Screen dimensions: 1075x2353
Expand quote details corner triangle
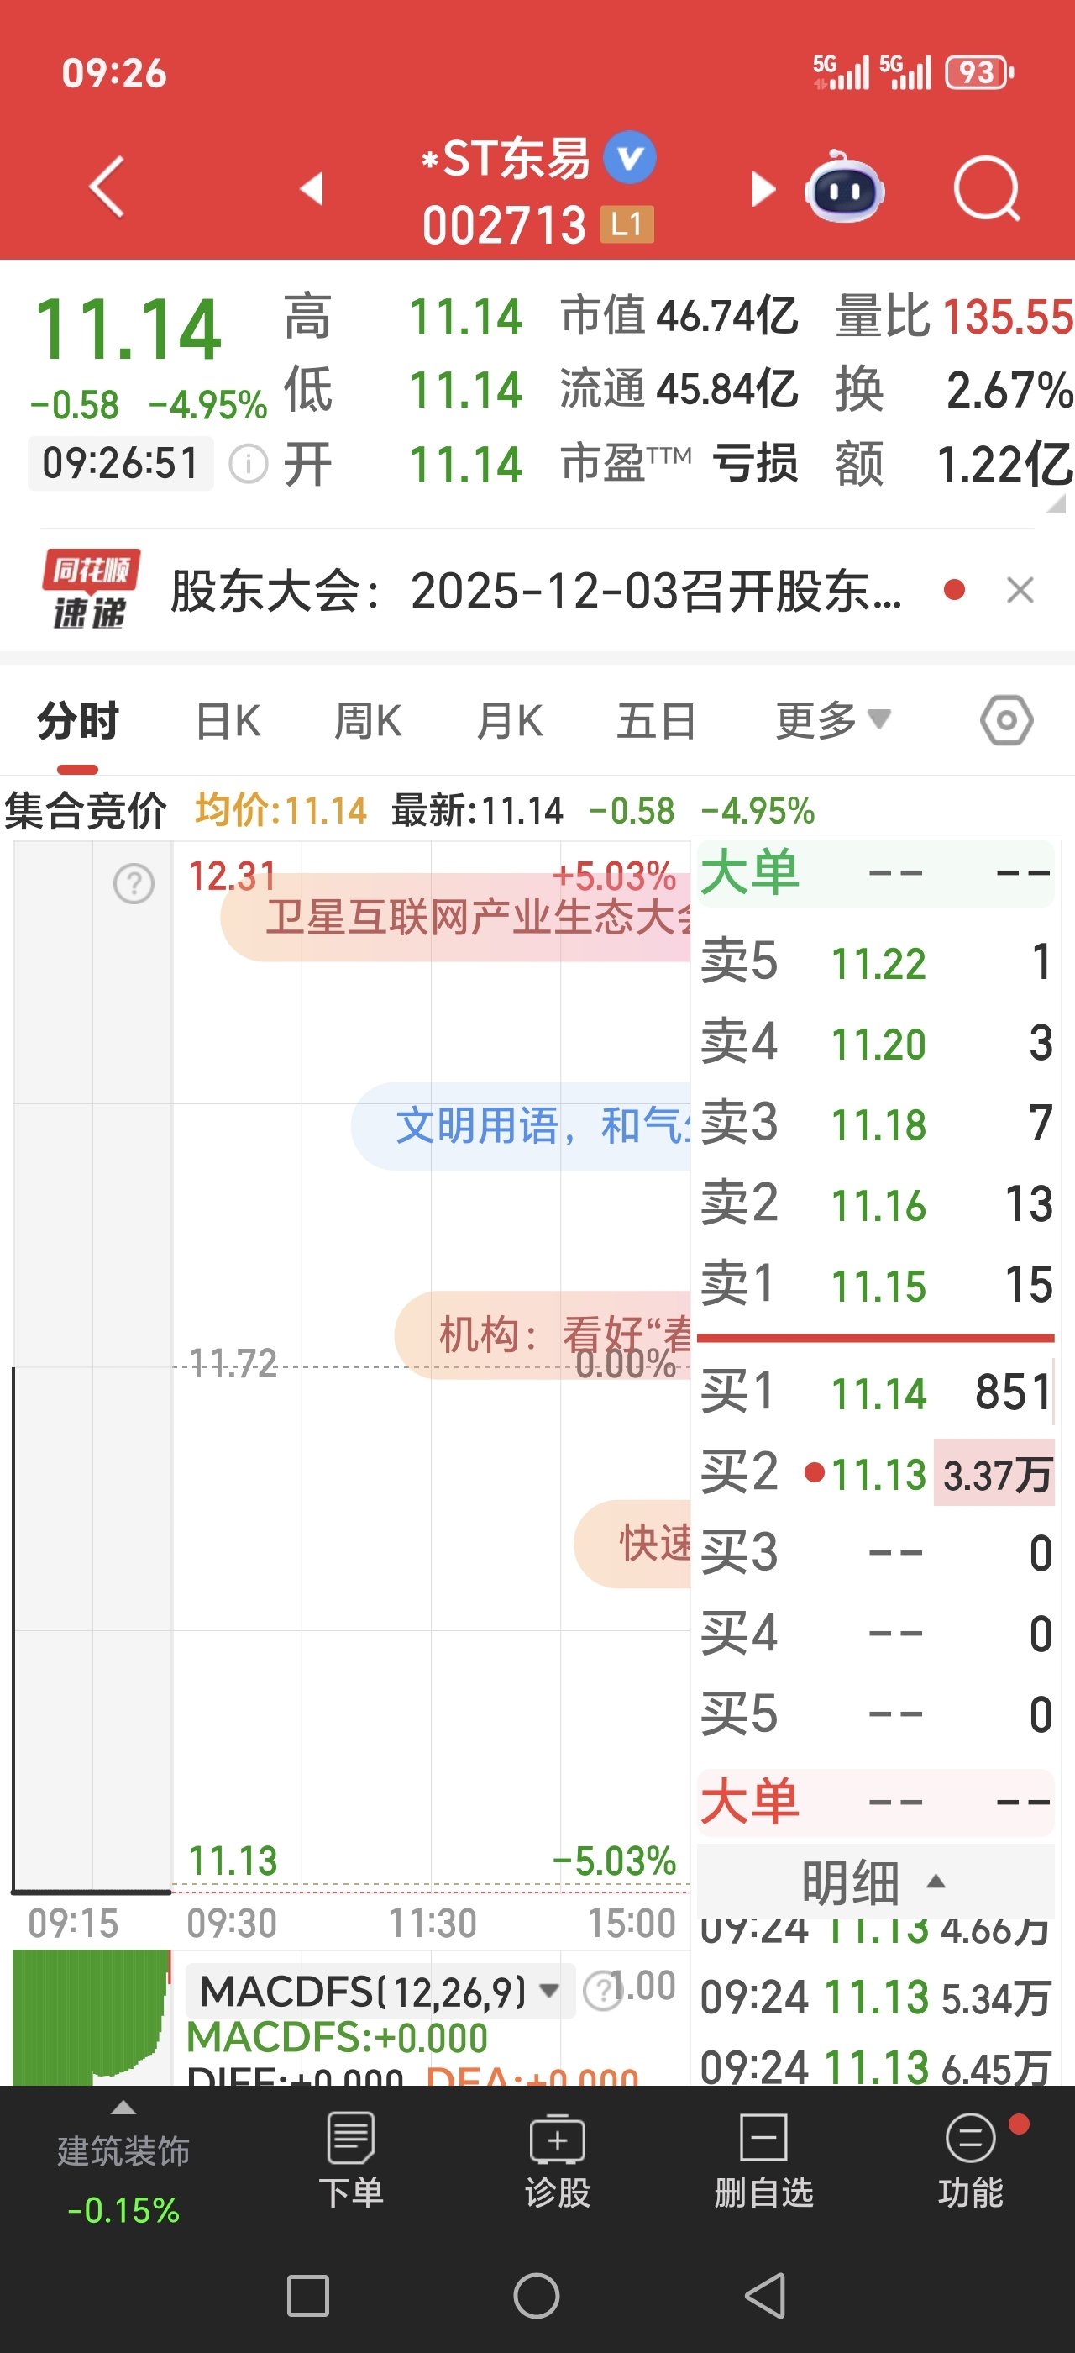pyautogui.click(x=1056, y=504)
